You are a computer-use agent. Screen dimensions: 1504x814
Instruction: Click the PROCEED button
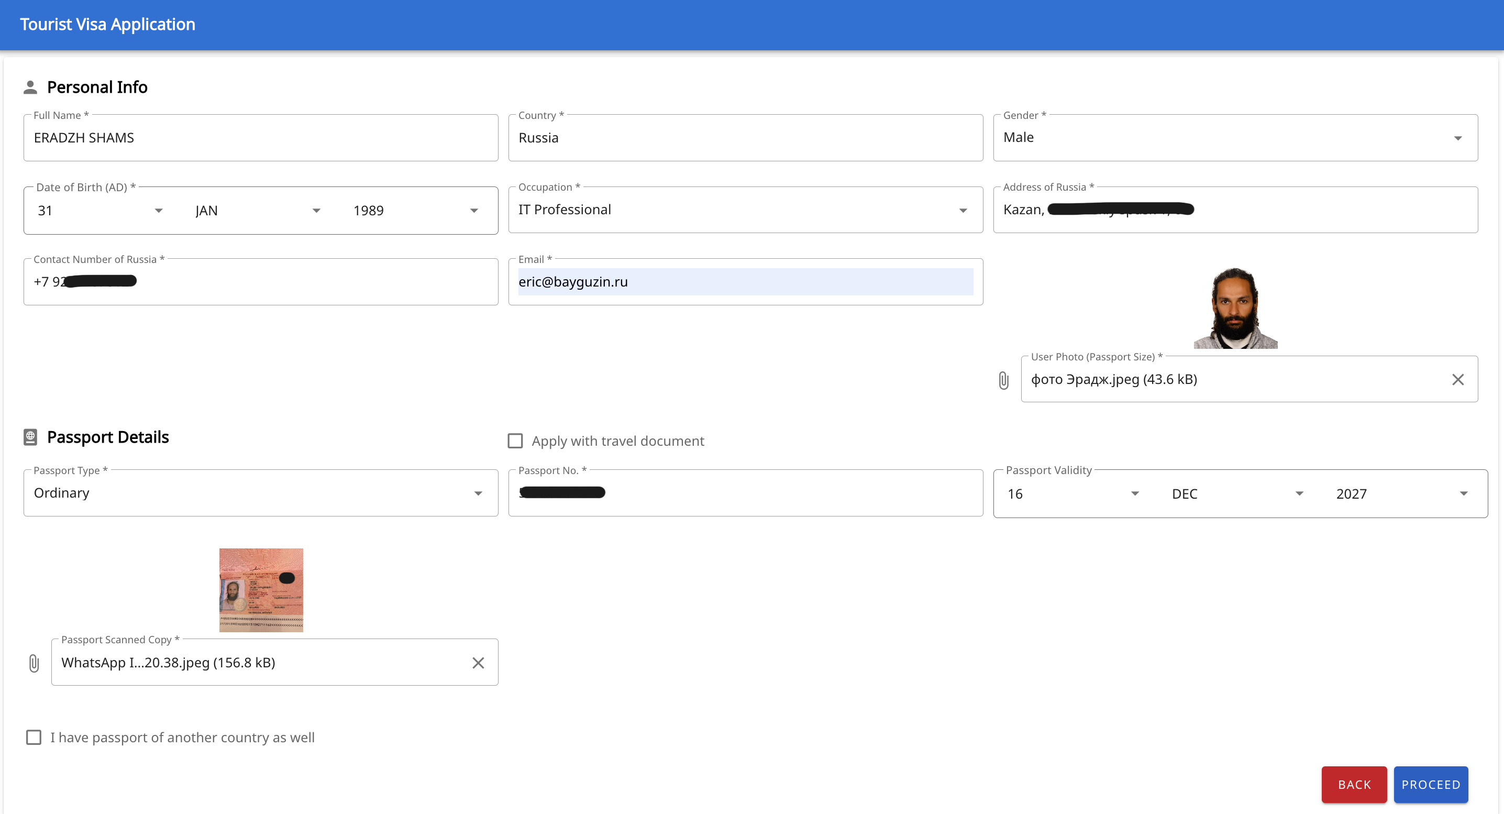pyautogui.click(x=1431, y=784)
